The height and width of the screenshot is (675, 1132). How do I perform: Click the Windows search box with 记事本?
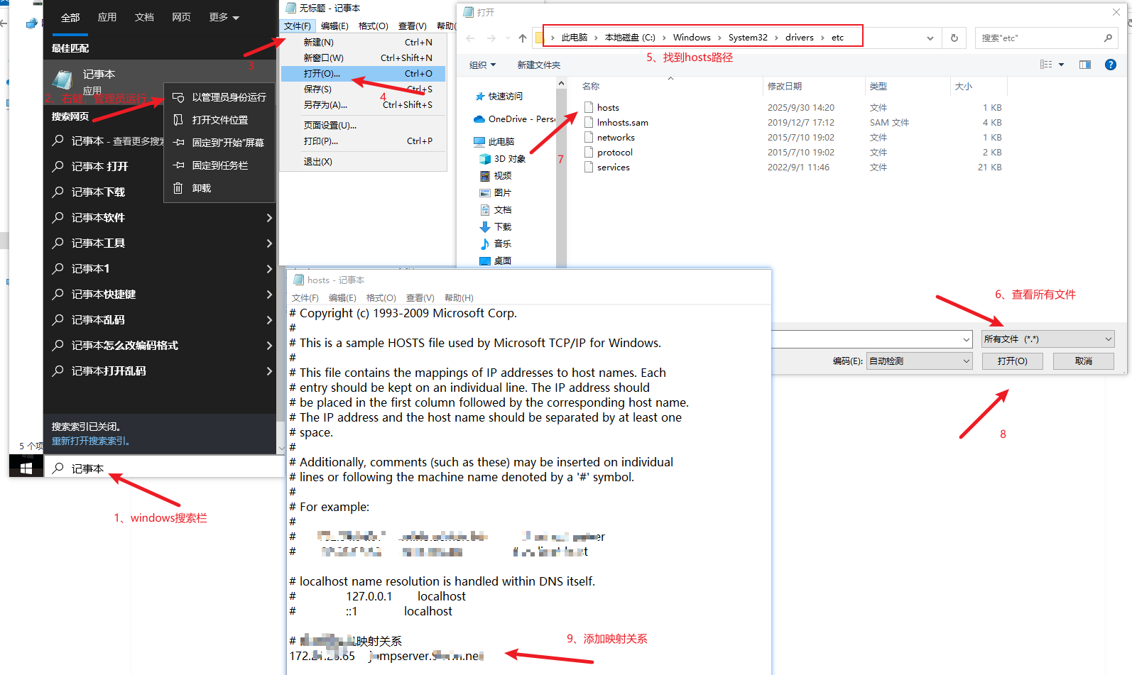point(163,468)
